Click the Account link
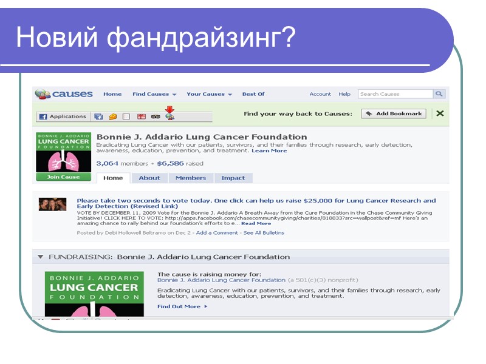Image resolution: width=486 pixels, height=364 pixels. (x=320, y=94)
